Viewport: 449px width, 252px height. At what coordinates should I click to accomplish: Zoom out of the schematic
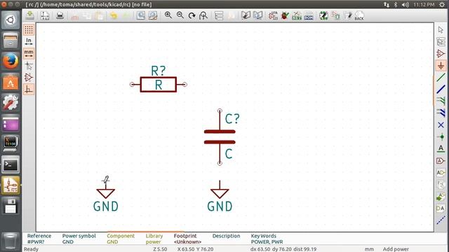(180, 15)
